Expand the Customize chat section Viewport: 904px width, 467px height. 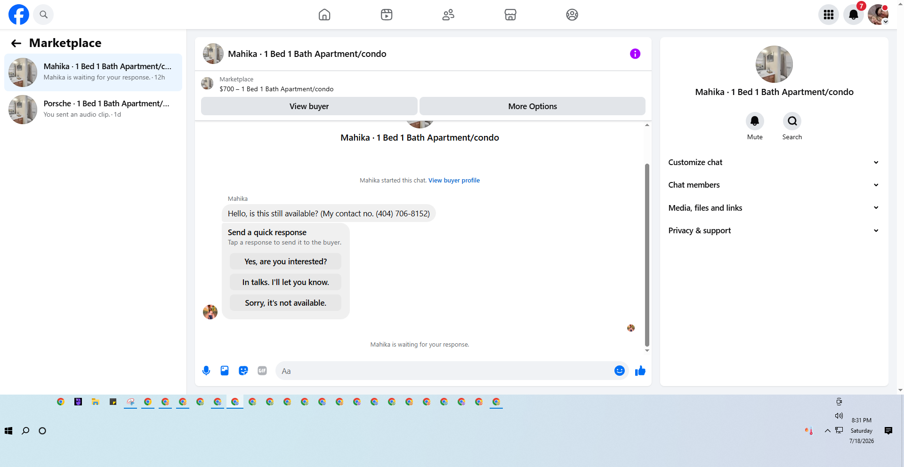coord(774,162)
